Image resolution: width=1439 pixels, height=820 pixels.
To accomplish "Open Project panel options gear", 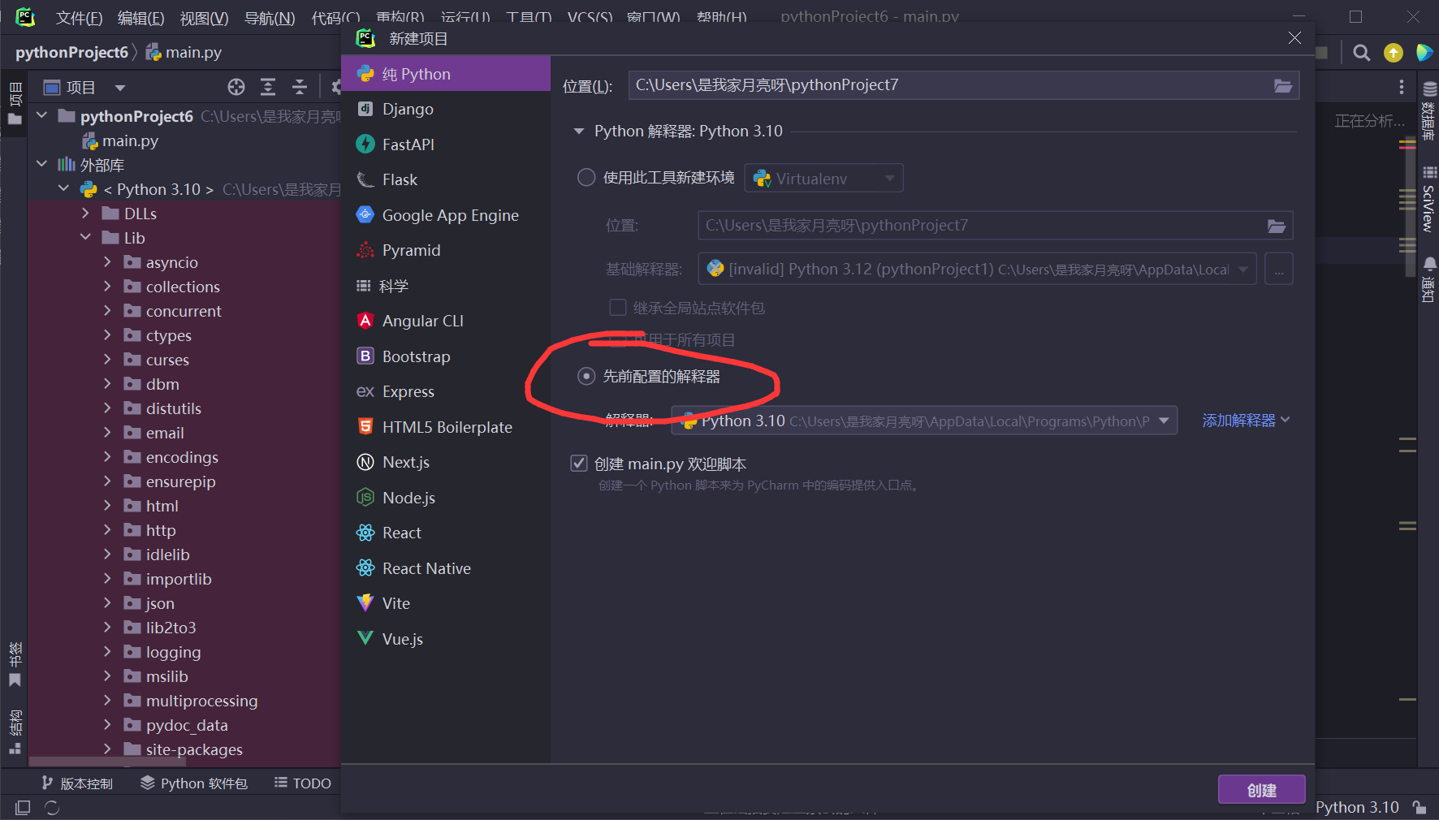I will pos(335,87).
